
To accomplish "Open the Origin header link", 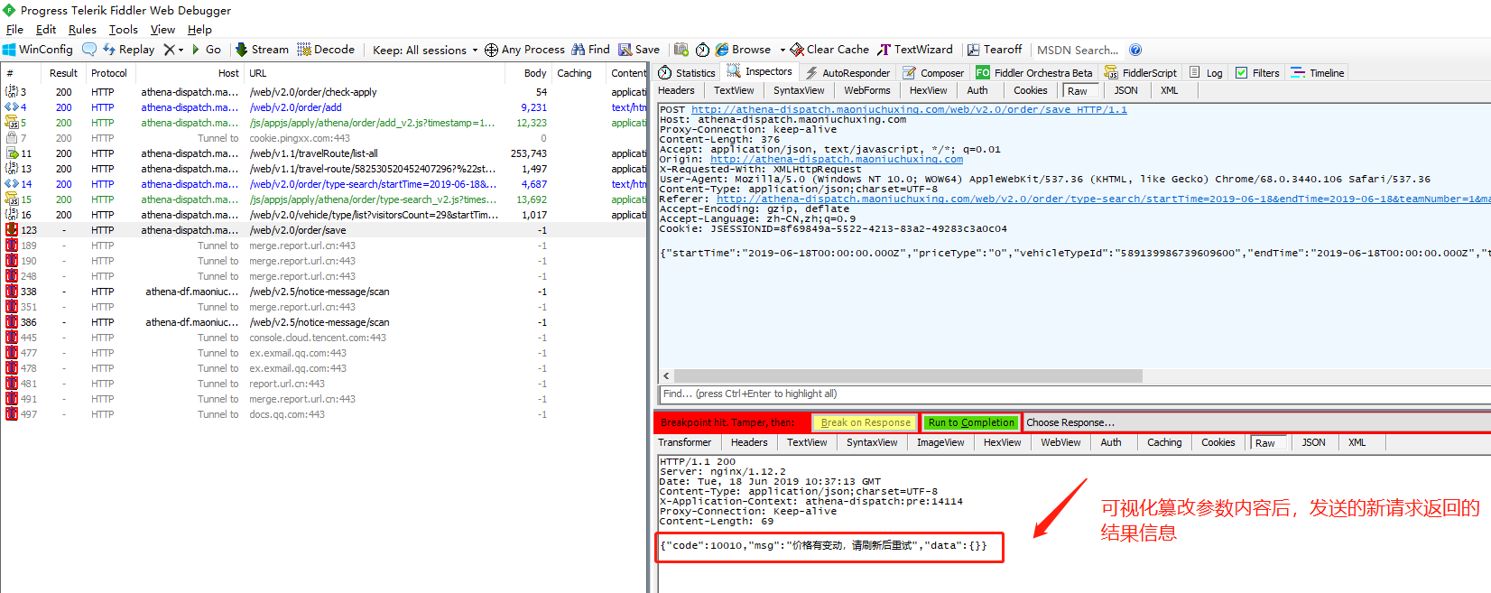I will coord(837,160).
